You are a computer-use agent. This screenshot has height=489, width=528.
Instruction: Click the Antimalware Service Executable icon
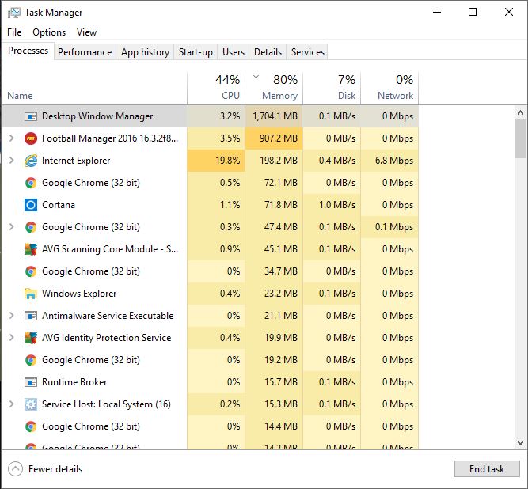pyautogui.click(x=31, y=316)
